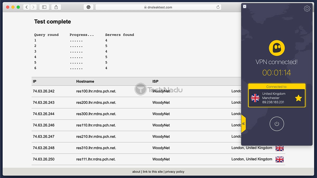
Task: Mark Manchester server as favorite with star
Action: click(298, 98)
